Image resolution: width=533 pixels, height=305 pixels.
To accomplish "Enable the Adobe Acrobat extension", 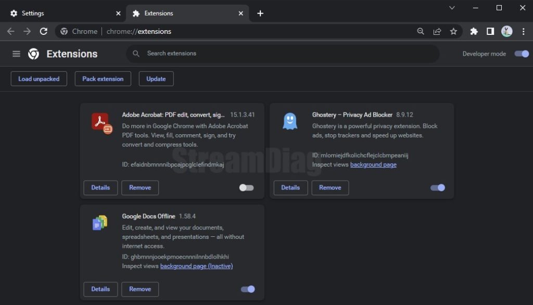I will 246,187.
